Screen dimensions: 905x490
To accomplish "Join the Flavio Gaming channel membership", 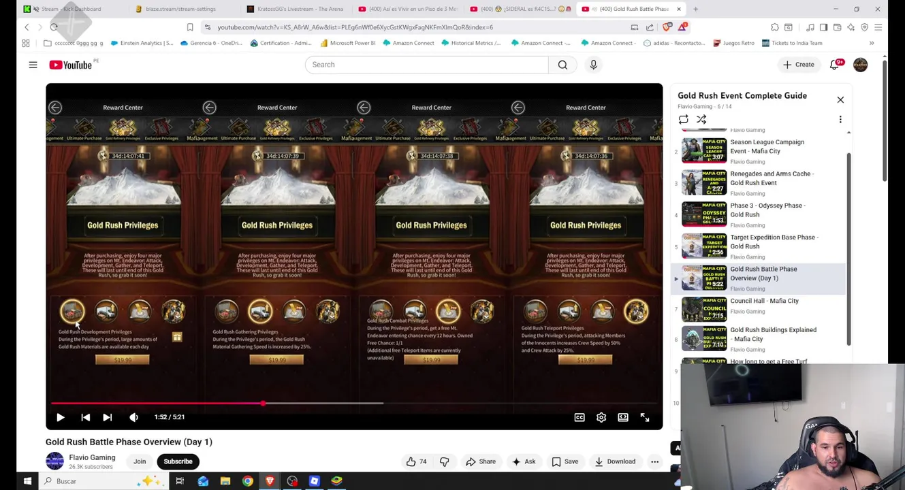I will 140,461.
